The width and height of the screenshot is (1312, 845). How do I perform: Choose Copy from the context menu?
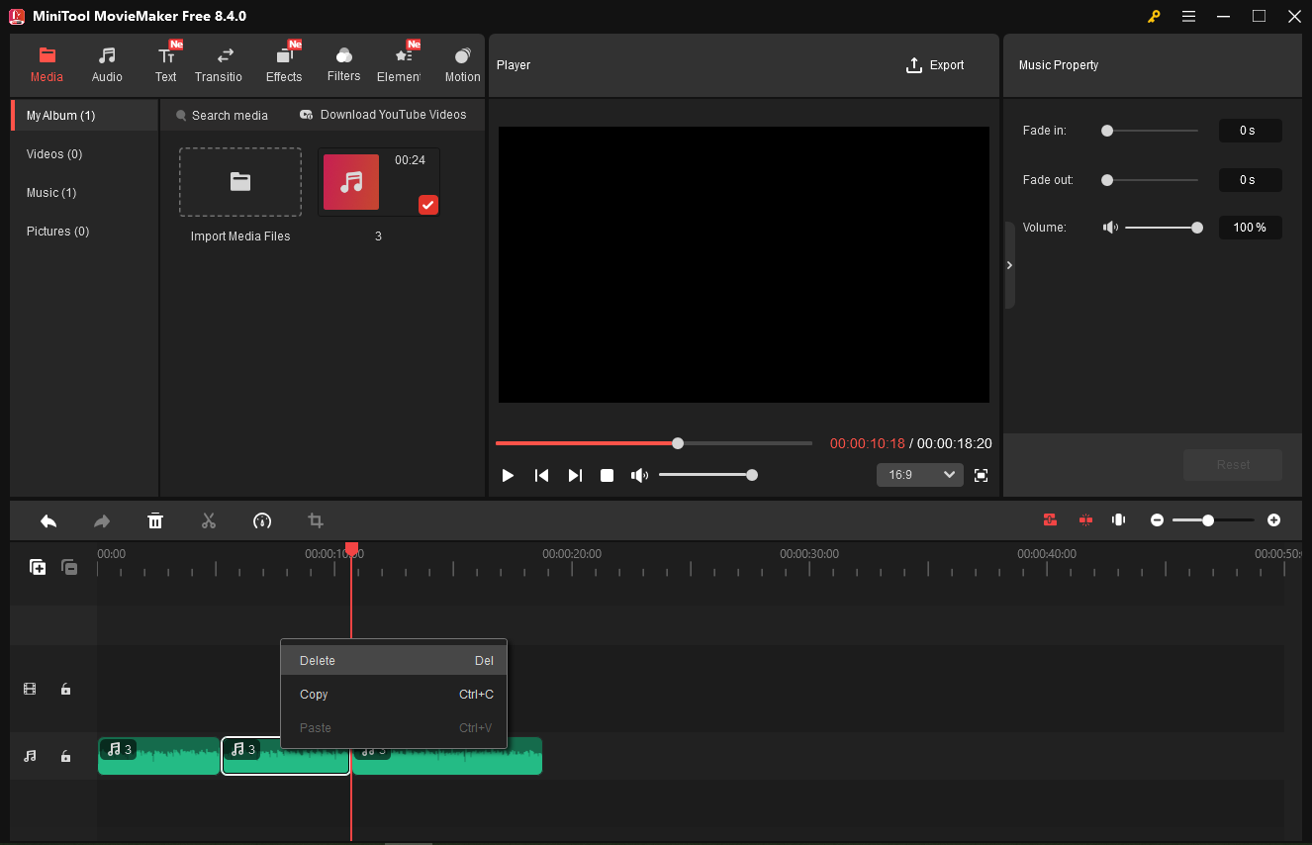pos(314,694)
